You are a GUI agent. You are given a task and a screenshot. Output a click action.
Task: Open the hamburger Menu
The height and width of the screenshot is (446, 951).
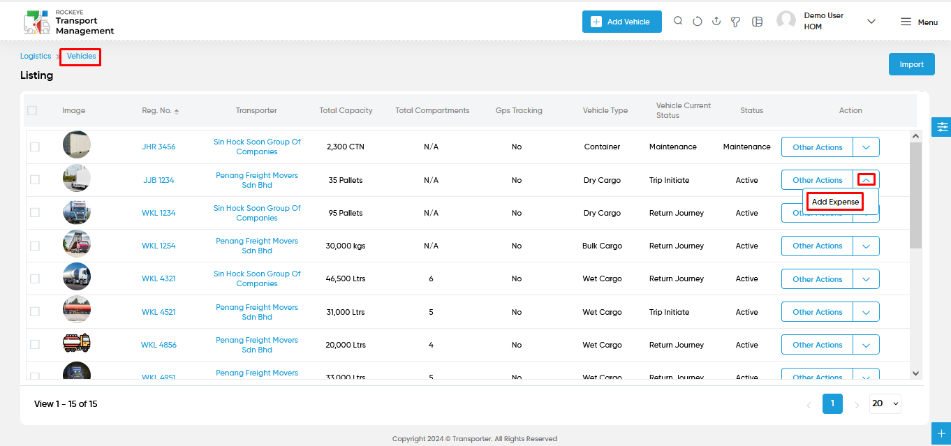click(919, 22)
